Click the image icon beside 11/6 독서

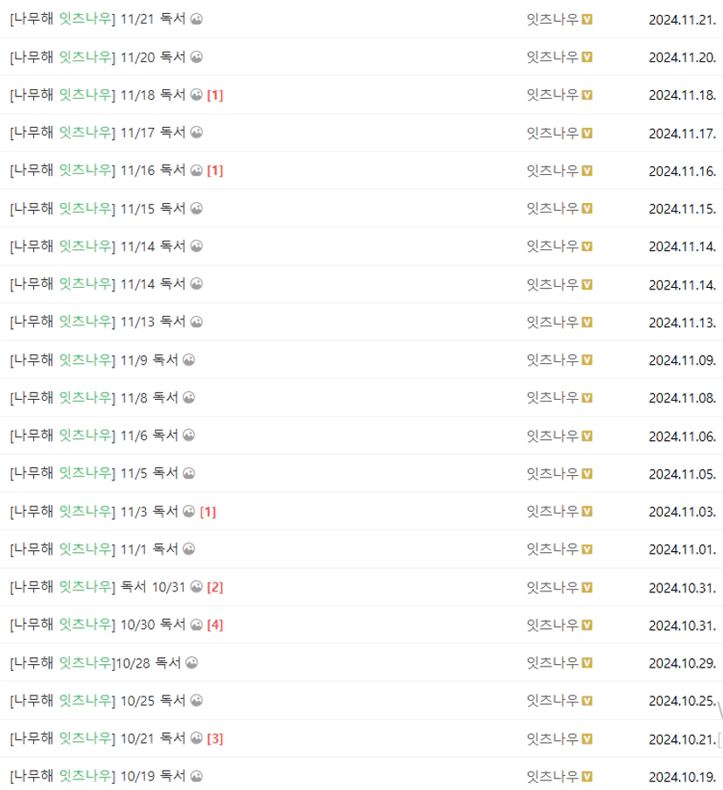(x=189, y=436)
